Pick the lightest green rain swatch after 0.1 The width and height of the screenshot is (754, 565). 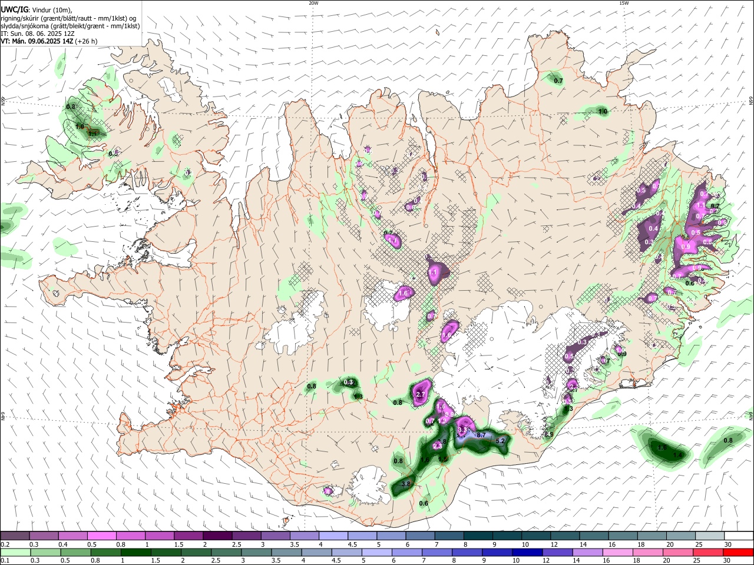tap(15, 552)
